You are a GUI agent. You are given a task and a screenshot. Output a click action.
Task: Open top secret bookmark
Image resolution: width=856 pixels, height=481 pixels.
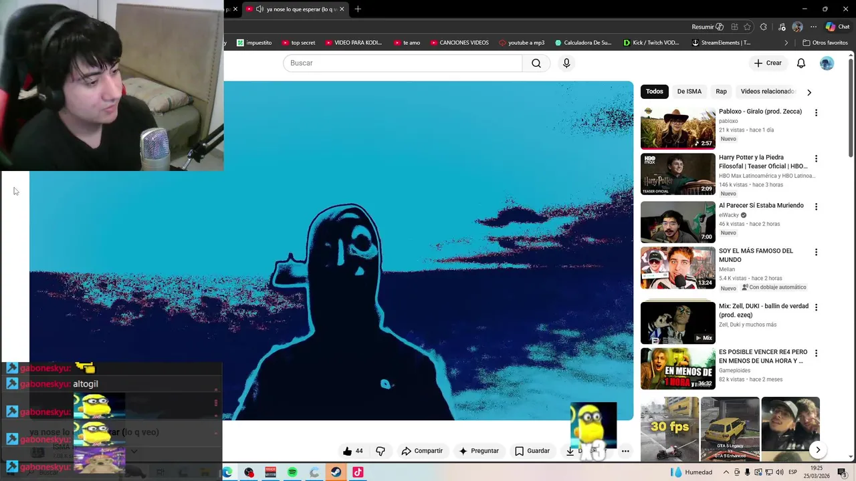298,43
